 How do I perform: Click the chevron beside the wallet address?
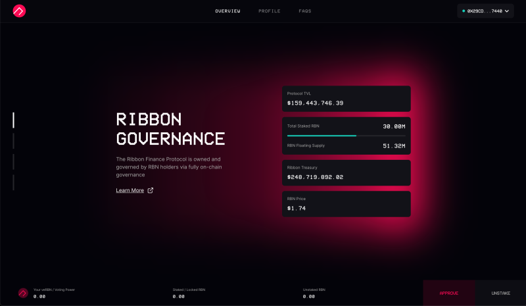507,11
